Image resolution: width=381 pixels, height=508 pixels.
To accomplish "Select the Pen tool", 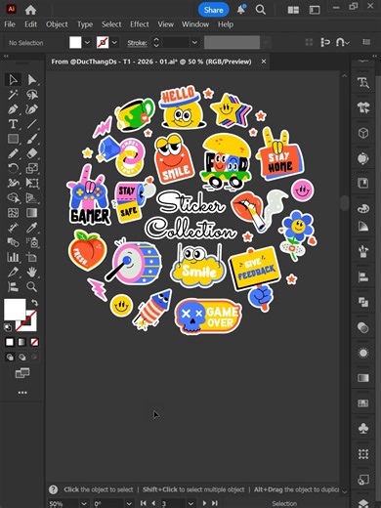I will pyautogui.click(x=13, y=109).
